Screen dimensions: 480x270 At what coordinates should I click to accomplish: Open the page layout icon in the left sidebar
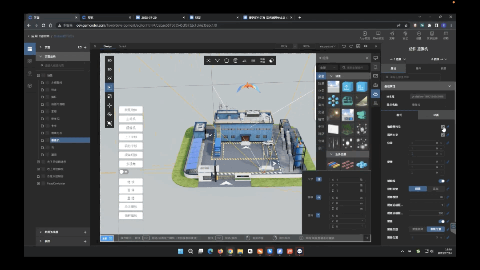click(x=30, y=49)
